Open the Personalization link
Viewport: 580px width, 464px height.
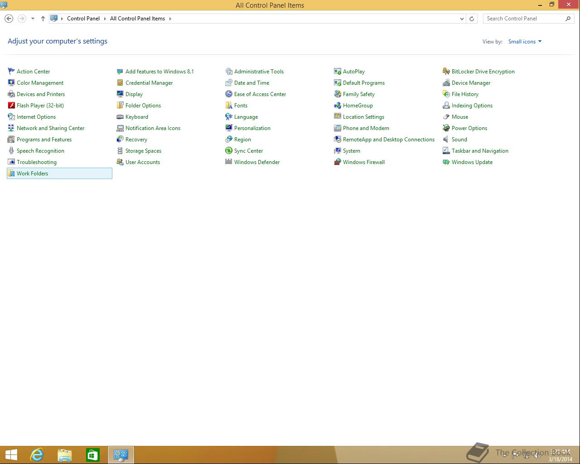252,128
